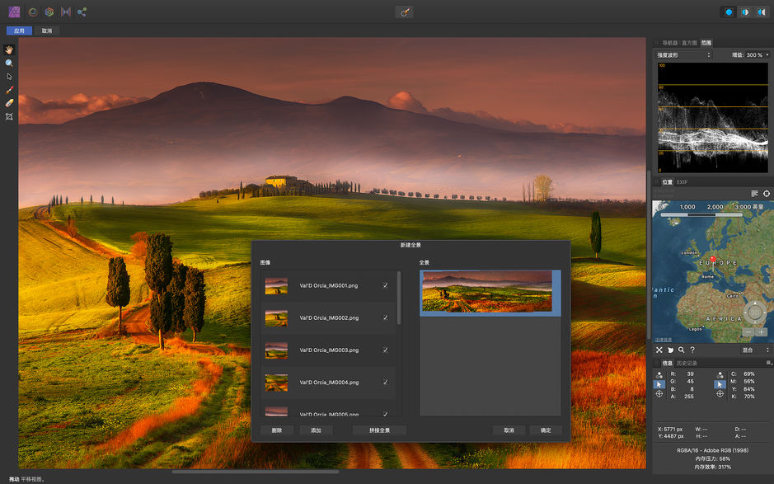Click the 添加 add button in the dialog
774x484 pixels.
click(x=317, y=430)
